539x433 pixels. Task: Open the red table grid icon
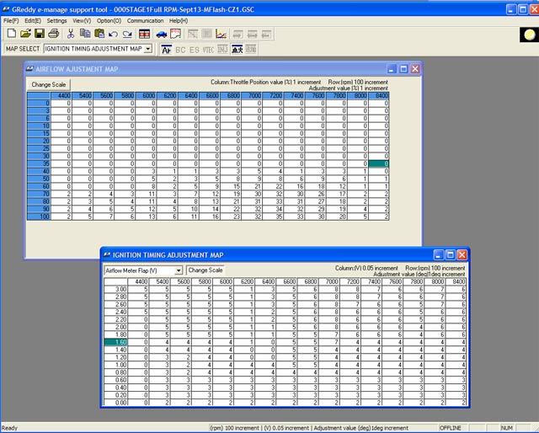click(144, 34)
